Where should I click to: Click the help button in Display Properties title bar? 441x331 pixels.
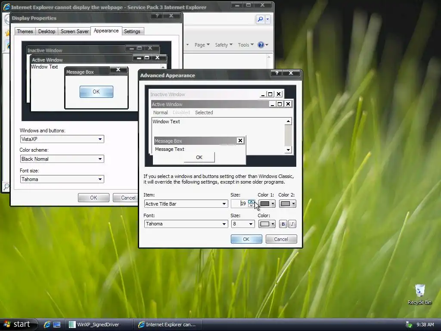pos(157,16)
